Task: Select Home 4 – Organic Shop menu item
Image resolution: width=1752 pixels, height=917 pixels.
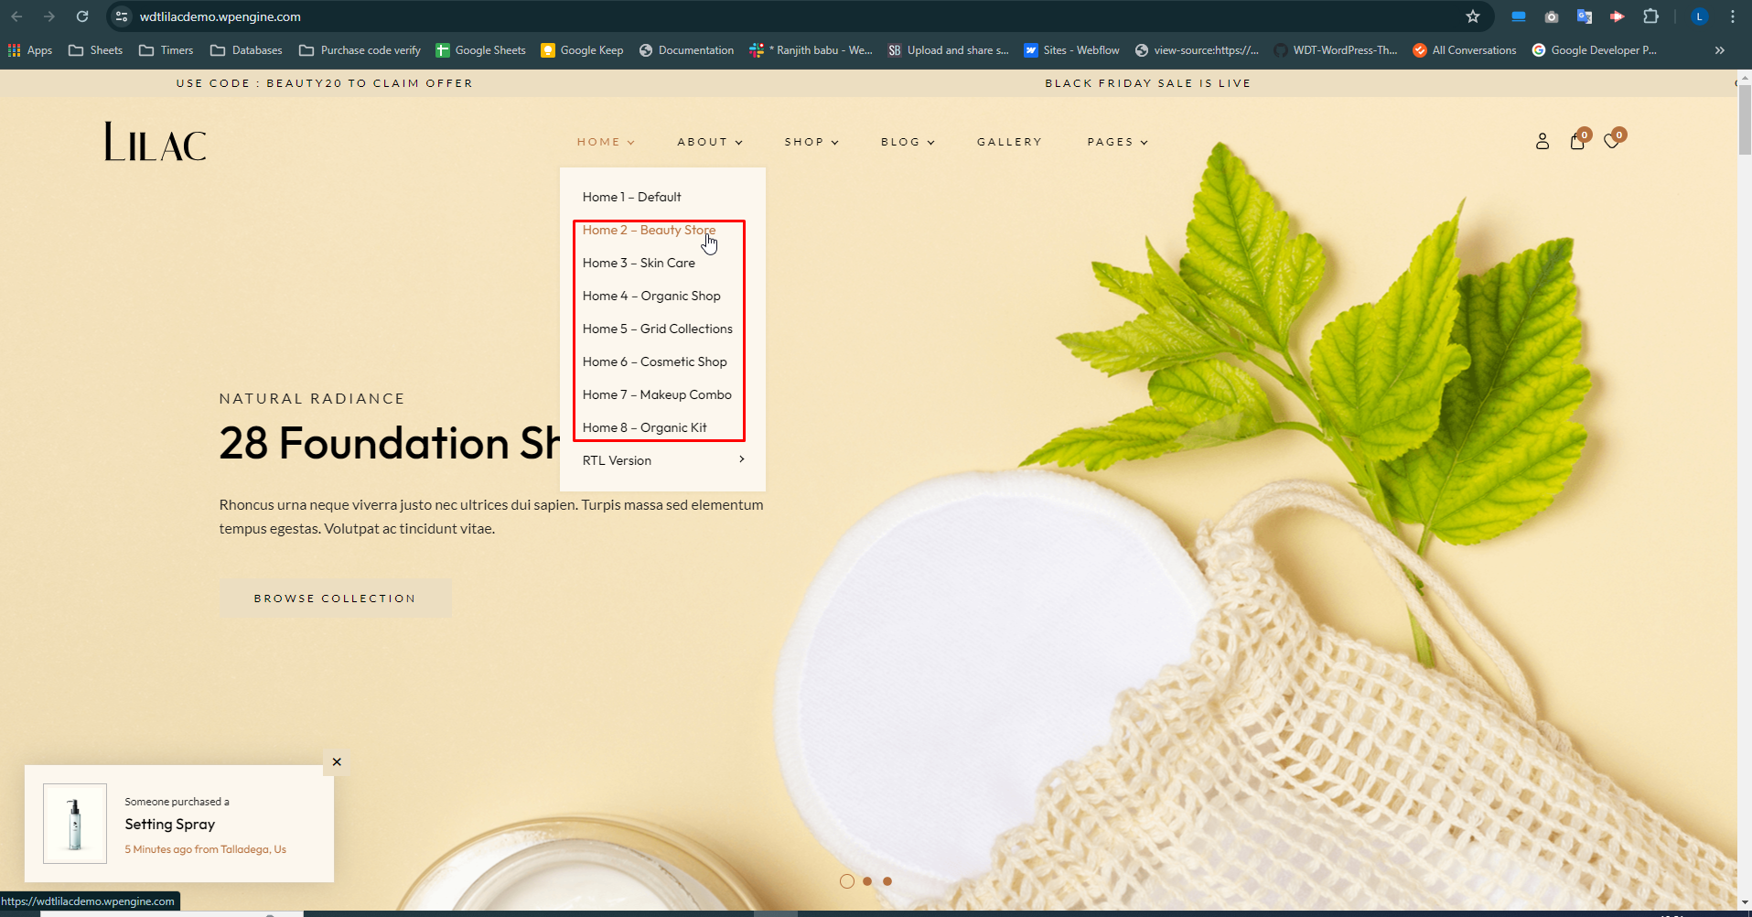Action: tap(651, 296)
